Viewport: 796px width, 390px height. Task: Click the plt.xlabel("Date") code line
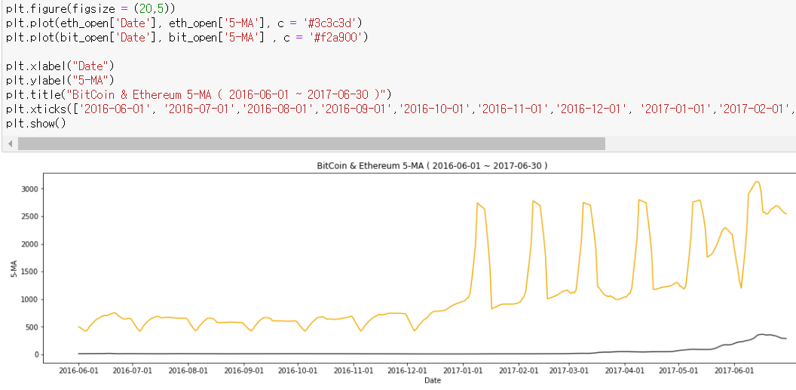[60, 66]
